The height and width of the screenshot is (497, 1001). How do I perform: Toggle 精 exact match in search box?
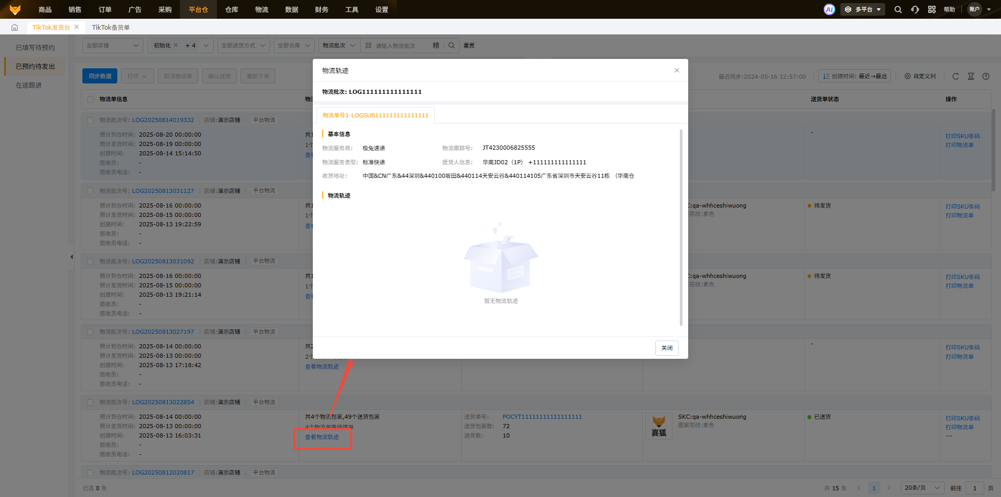click(436, 45)
